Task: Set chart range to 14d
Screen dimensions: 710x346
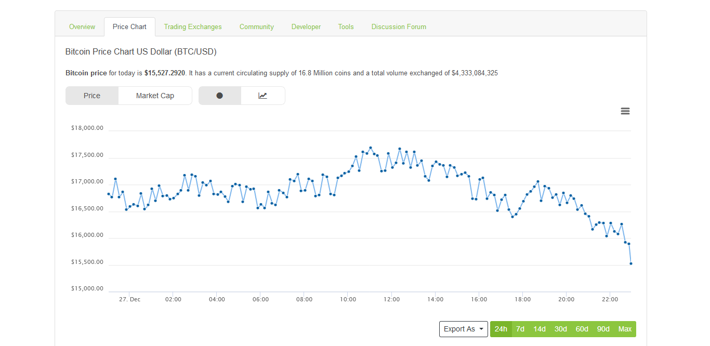Action: (x=540, y=329)
